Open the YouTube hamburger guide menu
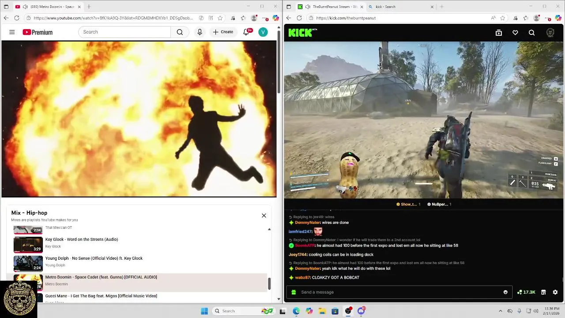 click(x=12, y=32)
